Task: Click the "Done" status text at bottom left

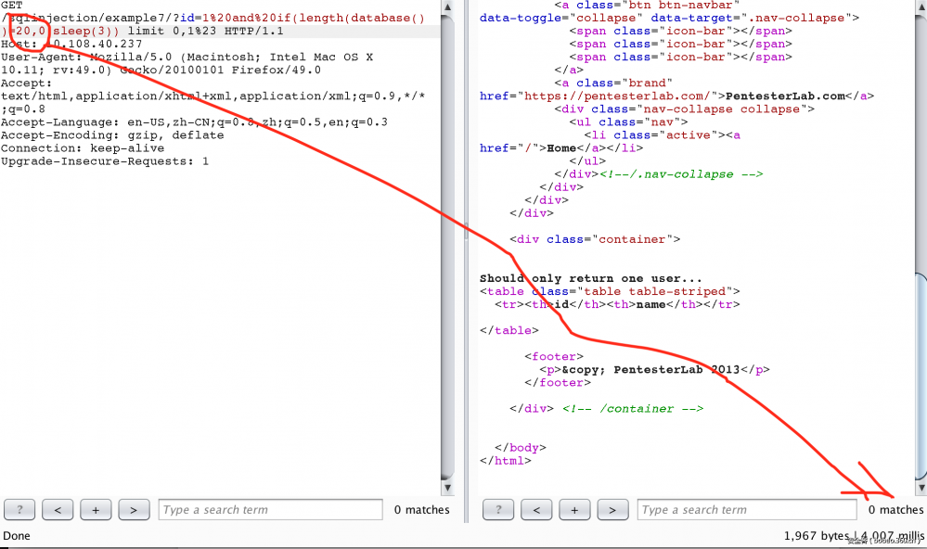Action: (17, 536)
